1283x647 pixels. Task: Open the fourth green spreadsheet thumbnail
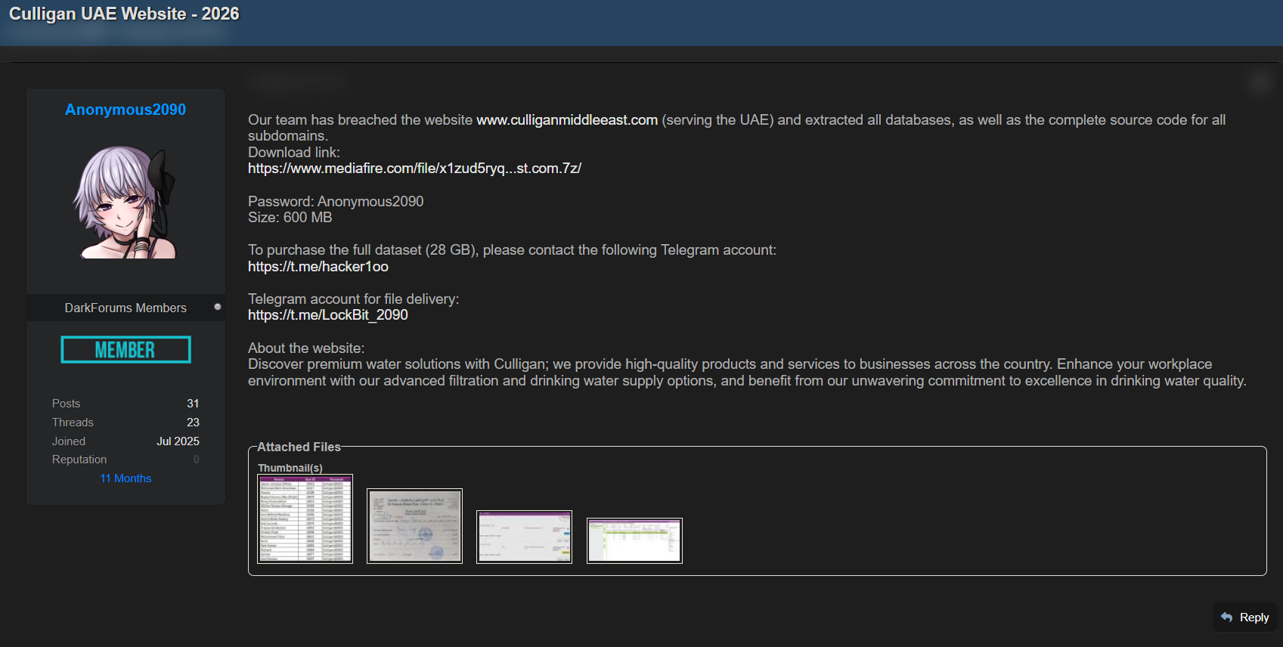[x=634, y=540]
